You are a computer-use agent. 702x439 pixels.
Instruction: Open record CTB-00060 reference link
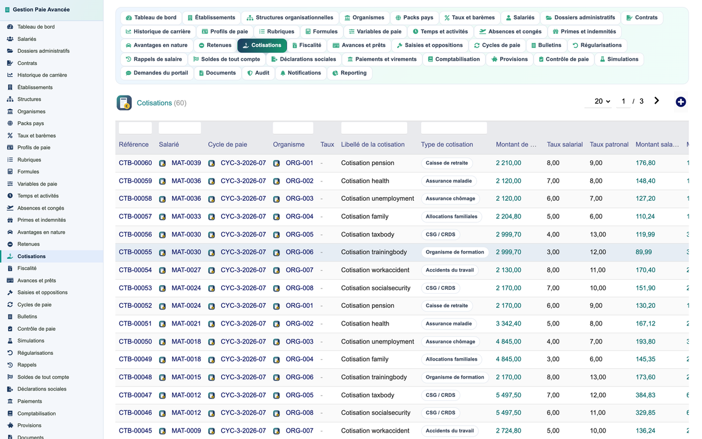pos(135,163)
